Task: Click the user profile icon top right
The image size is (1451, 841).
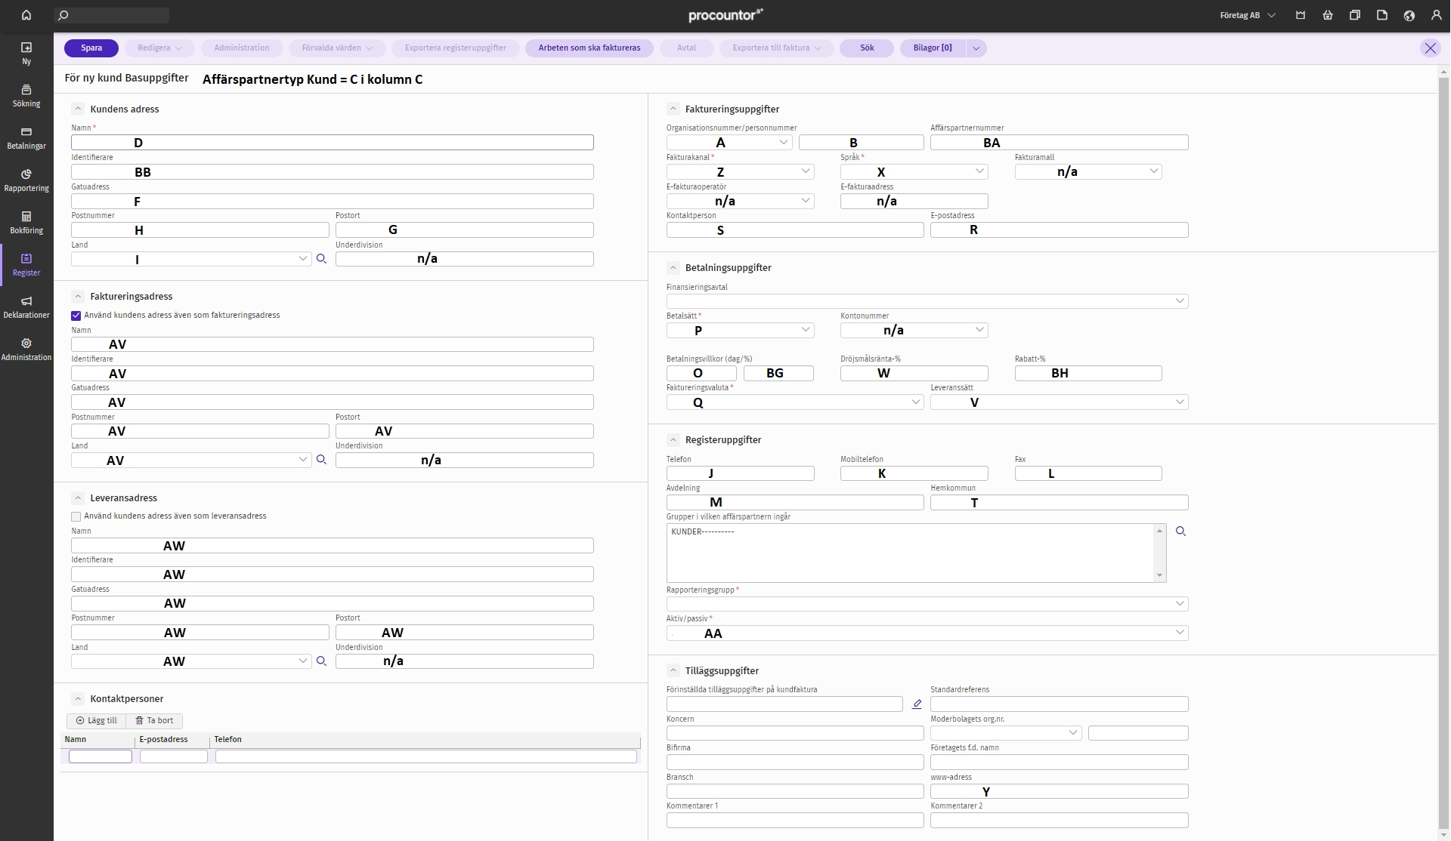Action: click(x=1436, y=15)
